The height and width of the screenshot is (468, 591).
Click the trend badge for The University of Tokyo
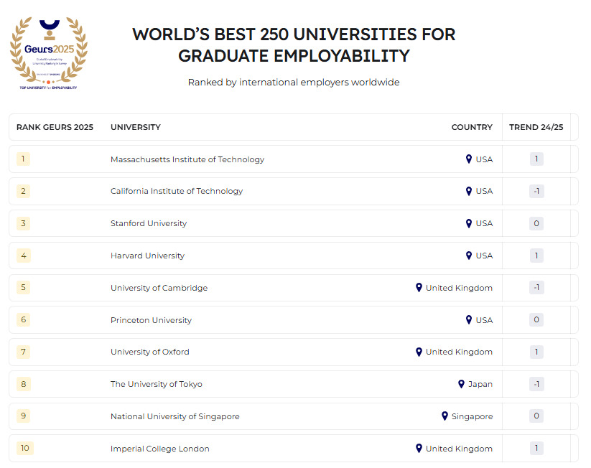pyautogui.click(x=536, y=384)
